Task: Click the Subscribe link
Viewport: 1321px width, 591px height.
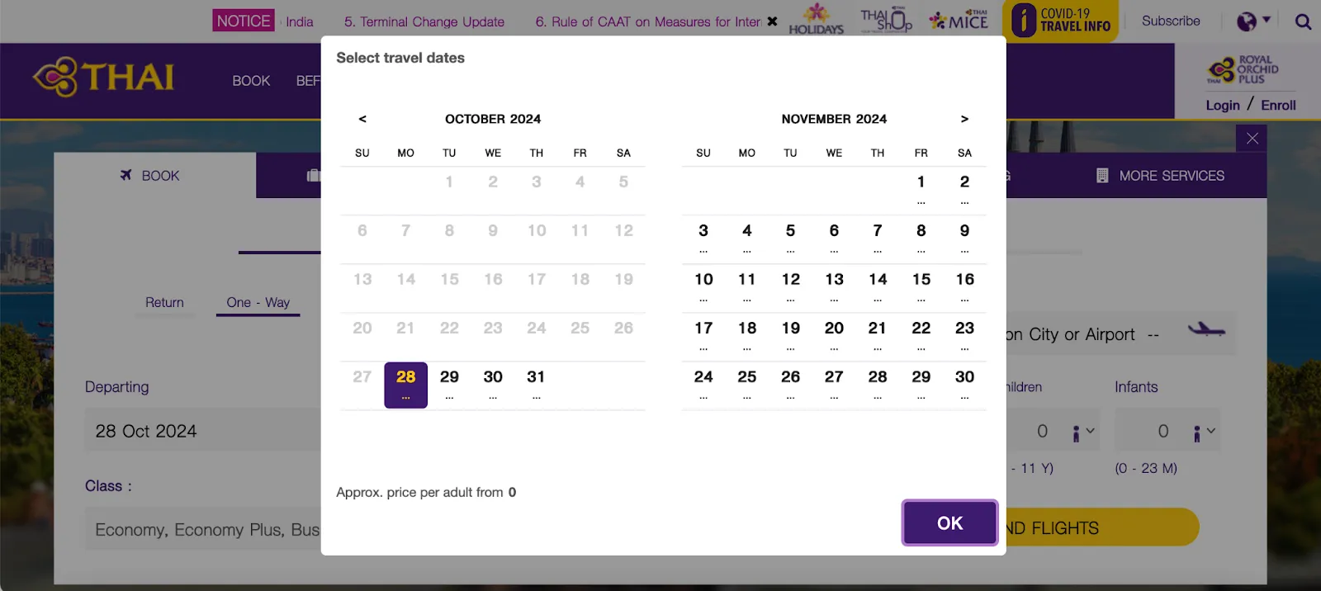Action: coord(1171,21)
